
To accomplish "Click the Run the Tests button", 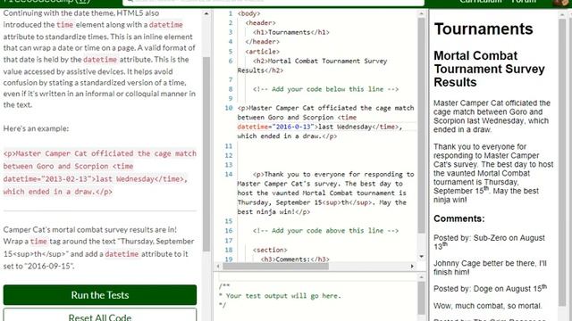I will pyautogui.click(x=100, y=295).
